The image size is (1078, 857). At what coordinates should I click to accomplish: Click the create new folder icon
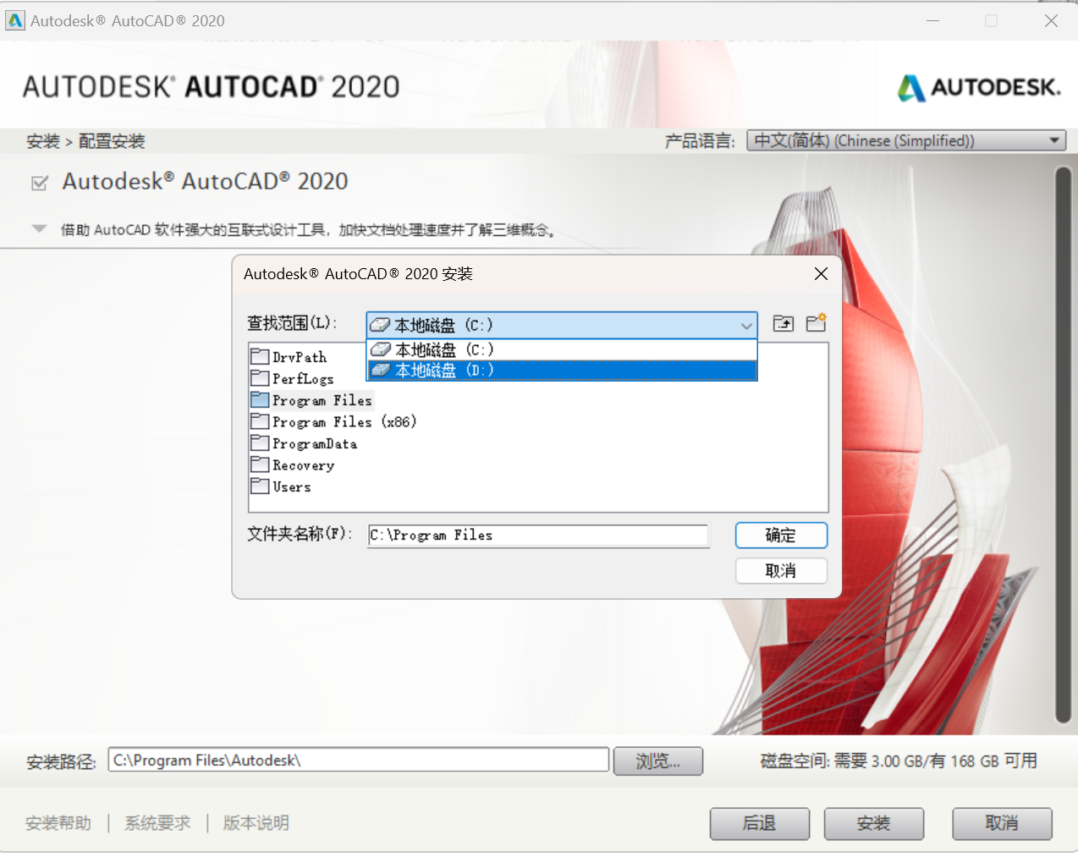click(x=816, y=323)
